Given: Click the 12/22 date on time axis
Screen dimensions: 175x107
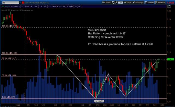Looking at the screenshot, I should coord(18,105).
